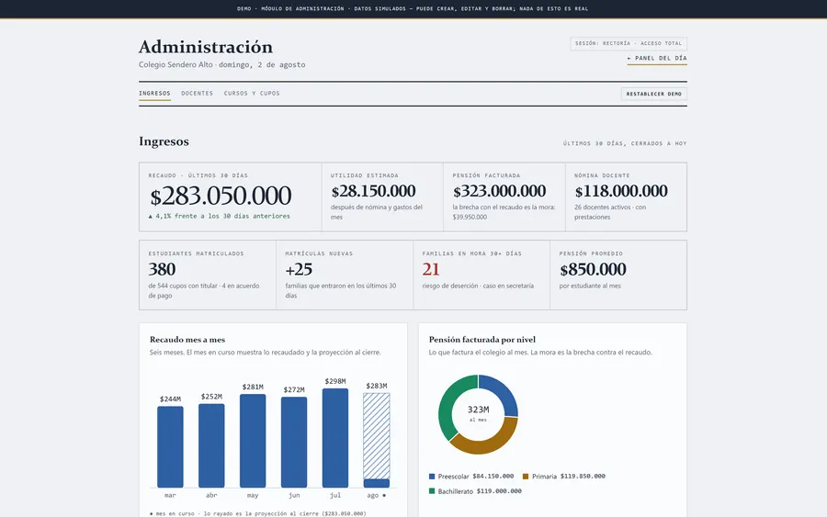
Task: Follow the Panel del Día link
Action: coord(657,58)
